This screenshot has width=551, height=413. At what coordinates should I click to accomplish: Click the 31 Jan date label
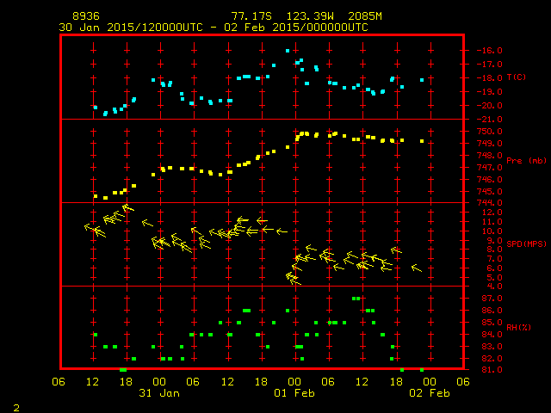tap(159, 393)
